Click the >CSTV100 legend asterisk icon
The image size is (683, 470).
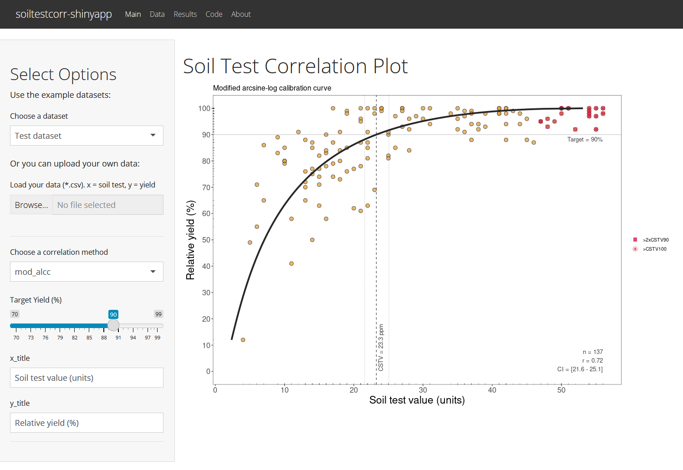point(635,249)
